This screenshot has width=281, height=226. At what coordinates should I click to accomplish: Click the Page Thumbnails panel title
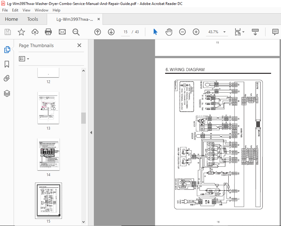pyautogui.click(x=36, y=46)
